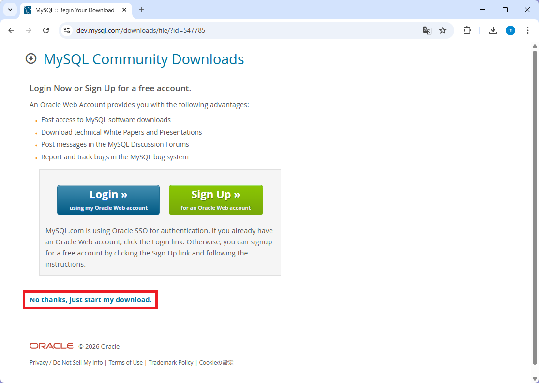The width and height of the screenshot is (539, 383).
Task: Click the browser profile avatar icon
Action: pyautogui.click(x=510, y=30)
